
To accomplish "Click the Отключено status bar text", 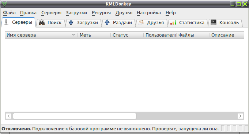I will [x=16, y=129].
